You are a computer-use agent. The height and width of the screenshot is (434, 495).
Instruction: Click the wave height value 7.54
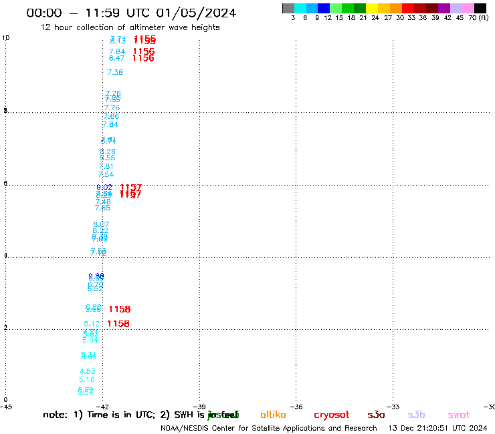point(106,175)
